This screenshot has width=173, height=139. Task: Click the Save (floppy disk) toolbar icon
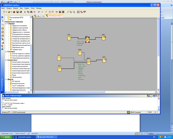pyautogui.click(x=17, y=12)
